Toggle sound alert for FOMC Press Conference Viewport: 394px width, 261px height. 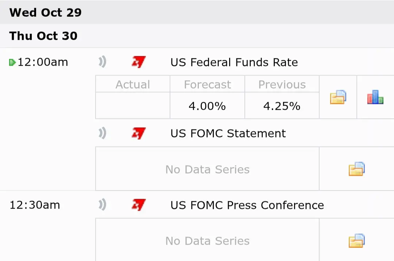pos(103,205)
